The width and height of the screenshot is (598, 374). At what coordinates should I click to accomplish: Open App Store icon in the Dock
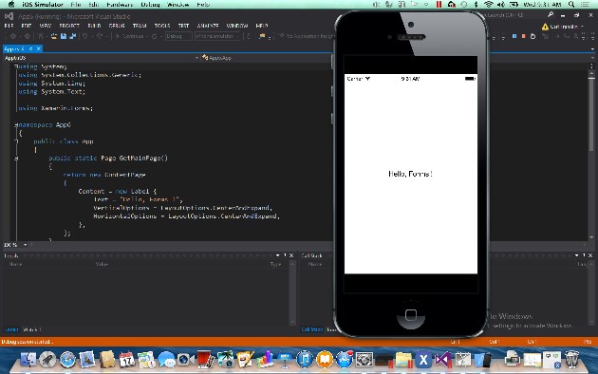tap(344, 360)
